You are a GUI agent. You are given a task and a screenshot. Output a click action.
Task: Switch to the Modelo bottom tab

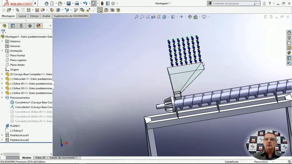[26, 158]
